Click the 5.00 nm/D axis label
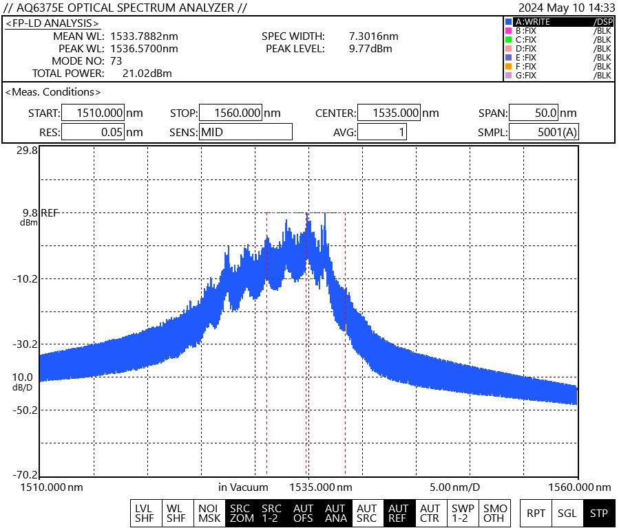This screenshot has width=619, height=528. 454,487
